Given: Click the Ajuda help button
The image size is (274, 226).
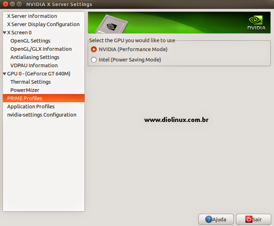Looking at the screenshot, I should [x=216, y=219].
